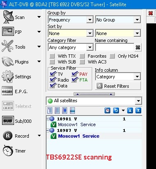Screen dimensions: 156x169
Task: Open the Scan menu arrow
Action: point(39,17)
